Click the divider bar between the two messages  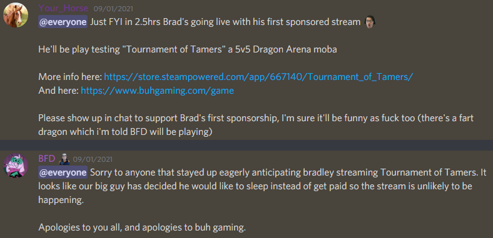[246, 145]
